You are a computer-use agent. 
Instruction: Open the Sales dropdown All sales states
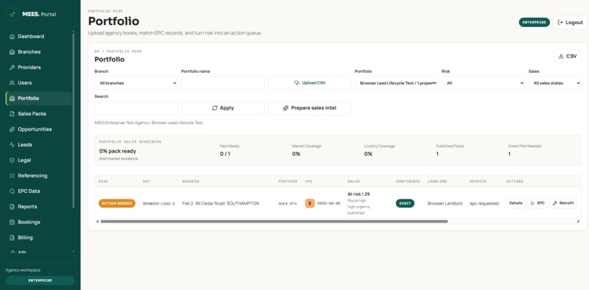tap(555, 83)
